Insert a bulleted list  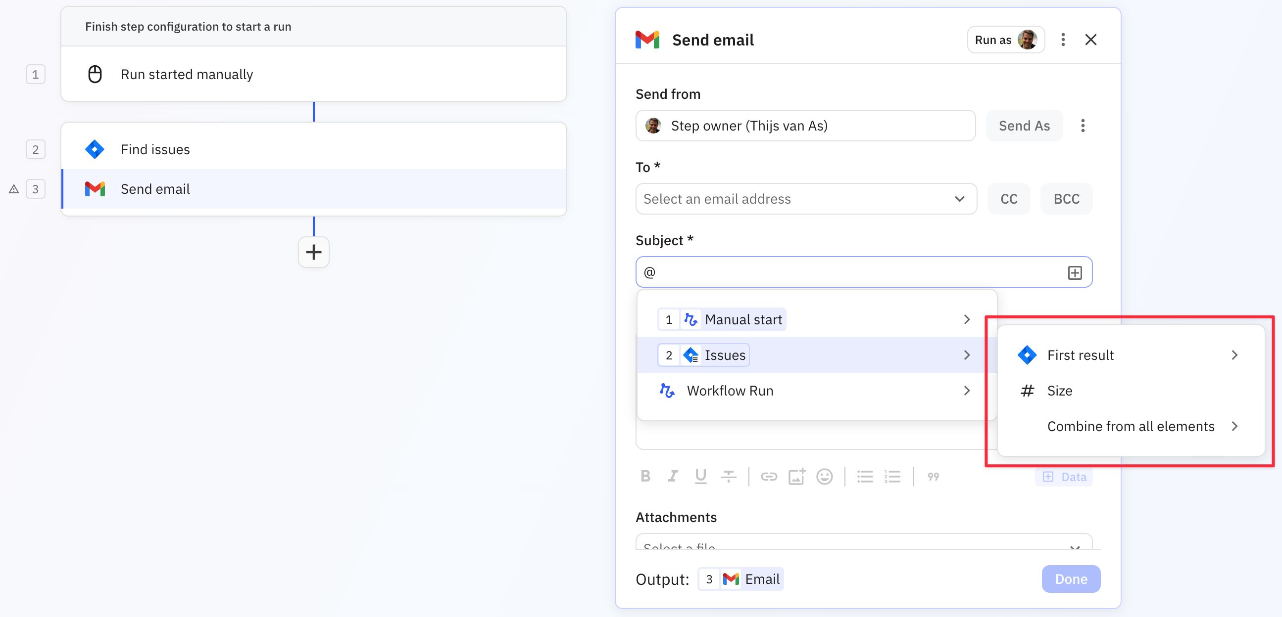864,476
